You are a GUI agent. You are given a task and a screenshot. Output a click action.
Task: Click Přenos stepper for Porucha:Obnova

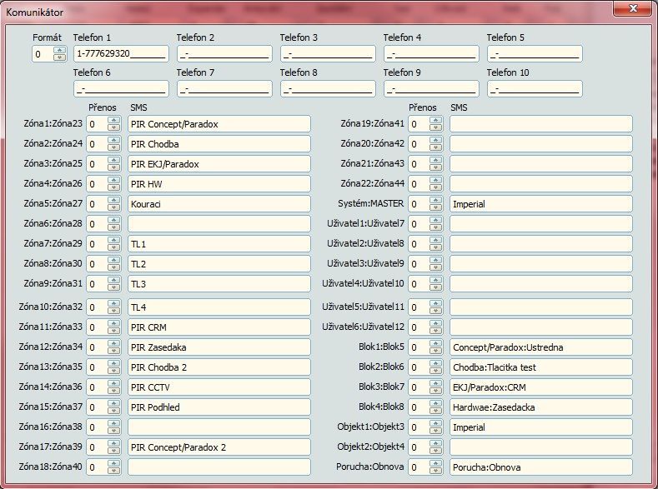pyautogui.click(x=435, y=467)
